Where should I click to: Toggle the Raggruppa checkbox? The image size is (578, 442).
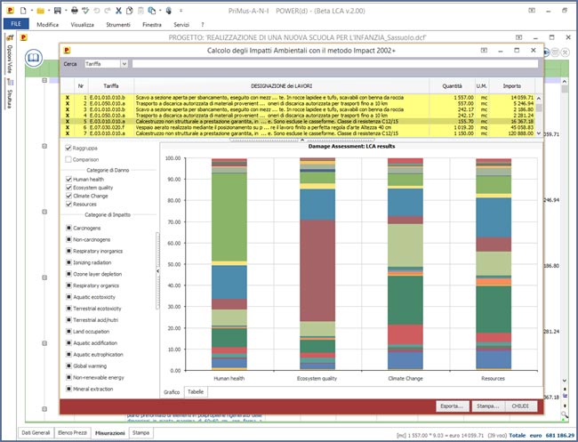[x=68, y=148]
